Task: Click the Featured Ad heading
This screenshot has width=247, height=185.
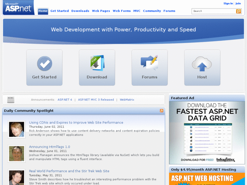Action: 182,98
